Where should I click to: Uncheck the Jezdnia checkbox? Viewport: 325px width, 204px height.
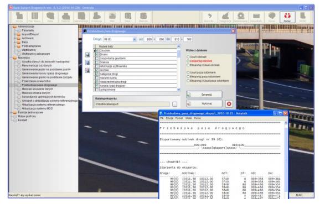tap(96, 70)
